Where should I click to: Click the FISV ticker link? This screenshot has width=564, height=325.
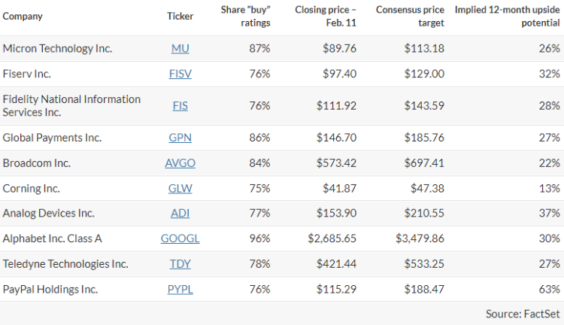click(180, 74)
